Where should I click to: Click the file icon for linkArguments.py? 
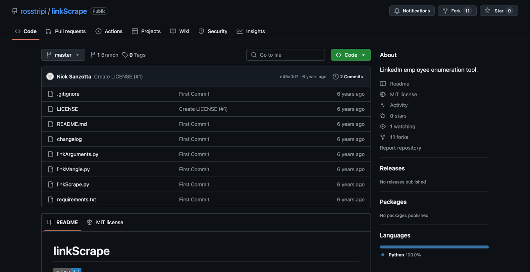pyautogui.click(x=51, y=154)
